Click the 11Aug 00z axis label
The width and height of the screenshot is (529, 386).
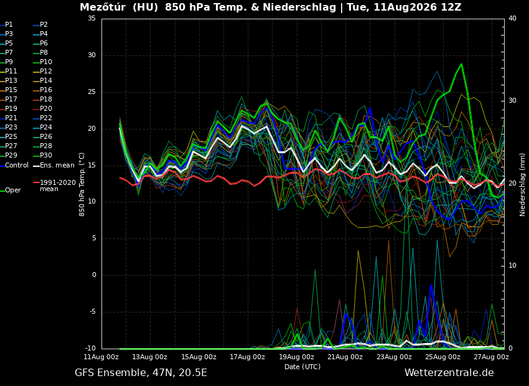tap(101, 357)
